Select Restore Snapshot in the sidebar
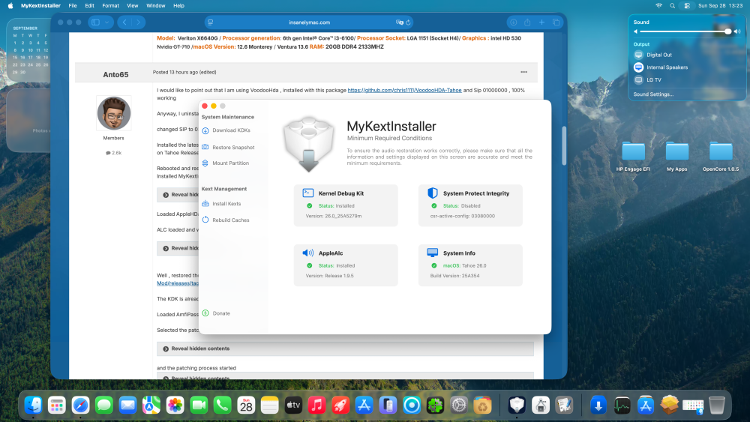 click(228, 147)
